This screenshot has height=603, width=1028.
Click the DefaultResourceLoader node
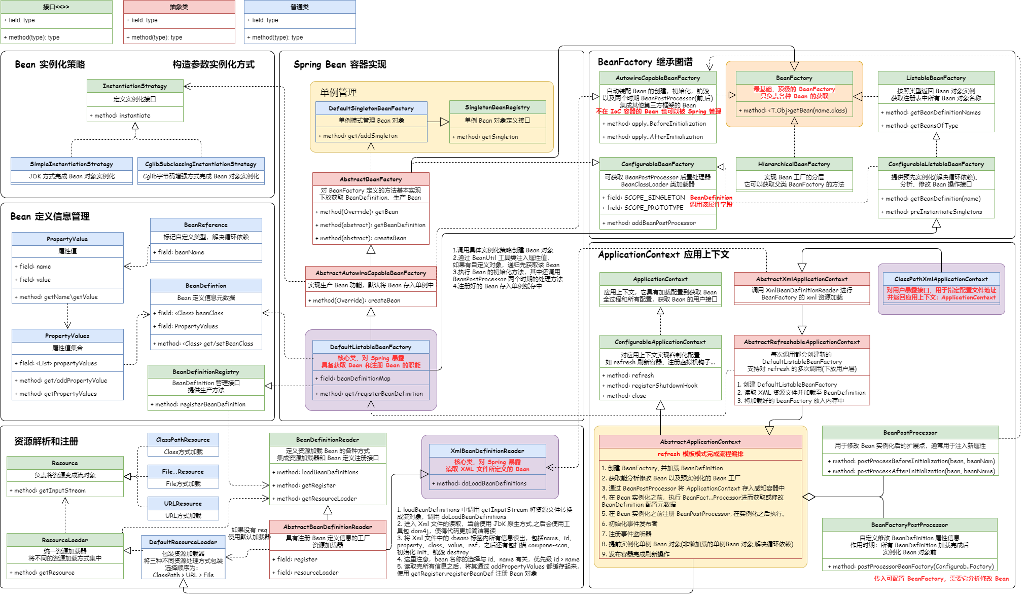184,542
